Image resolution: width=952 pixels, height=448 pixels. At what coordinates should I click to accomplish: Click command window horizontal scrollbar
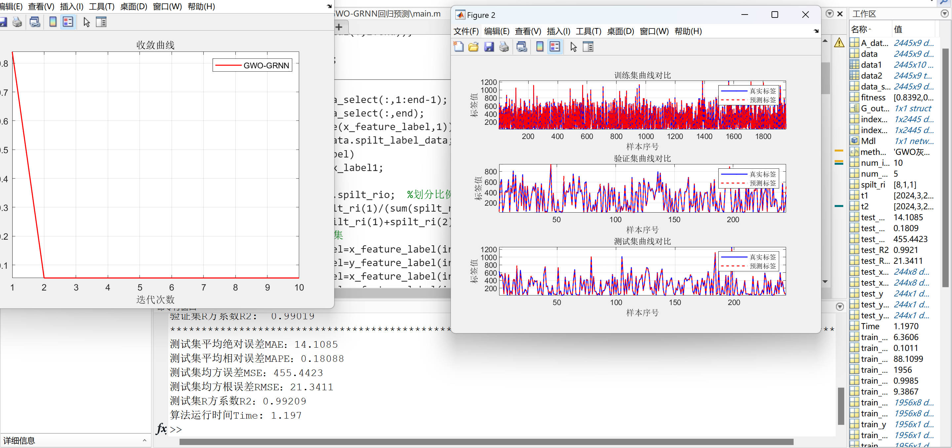tap(486, 442)
